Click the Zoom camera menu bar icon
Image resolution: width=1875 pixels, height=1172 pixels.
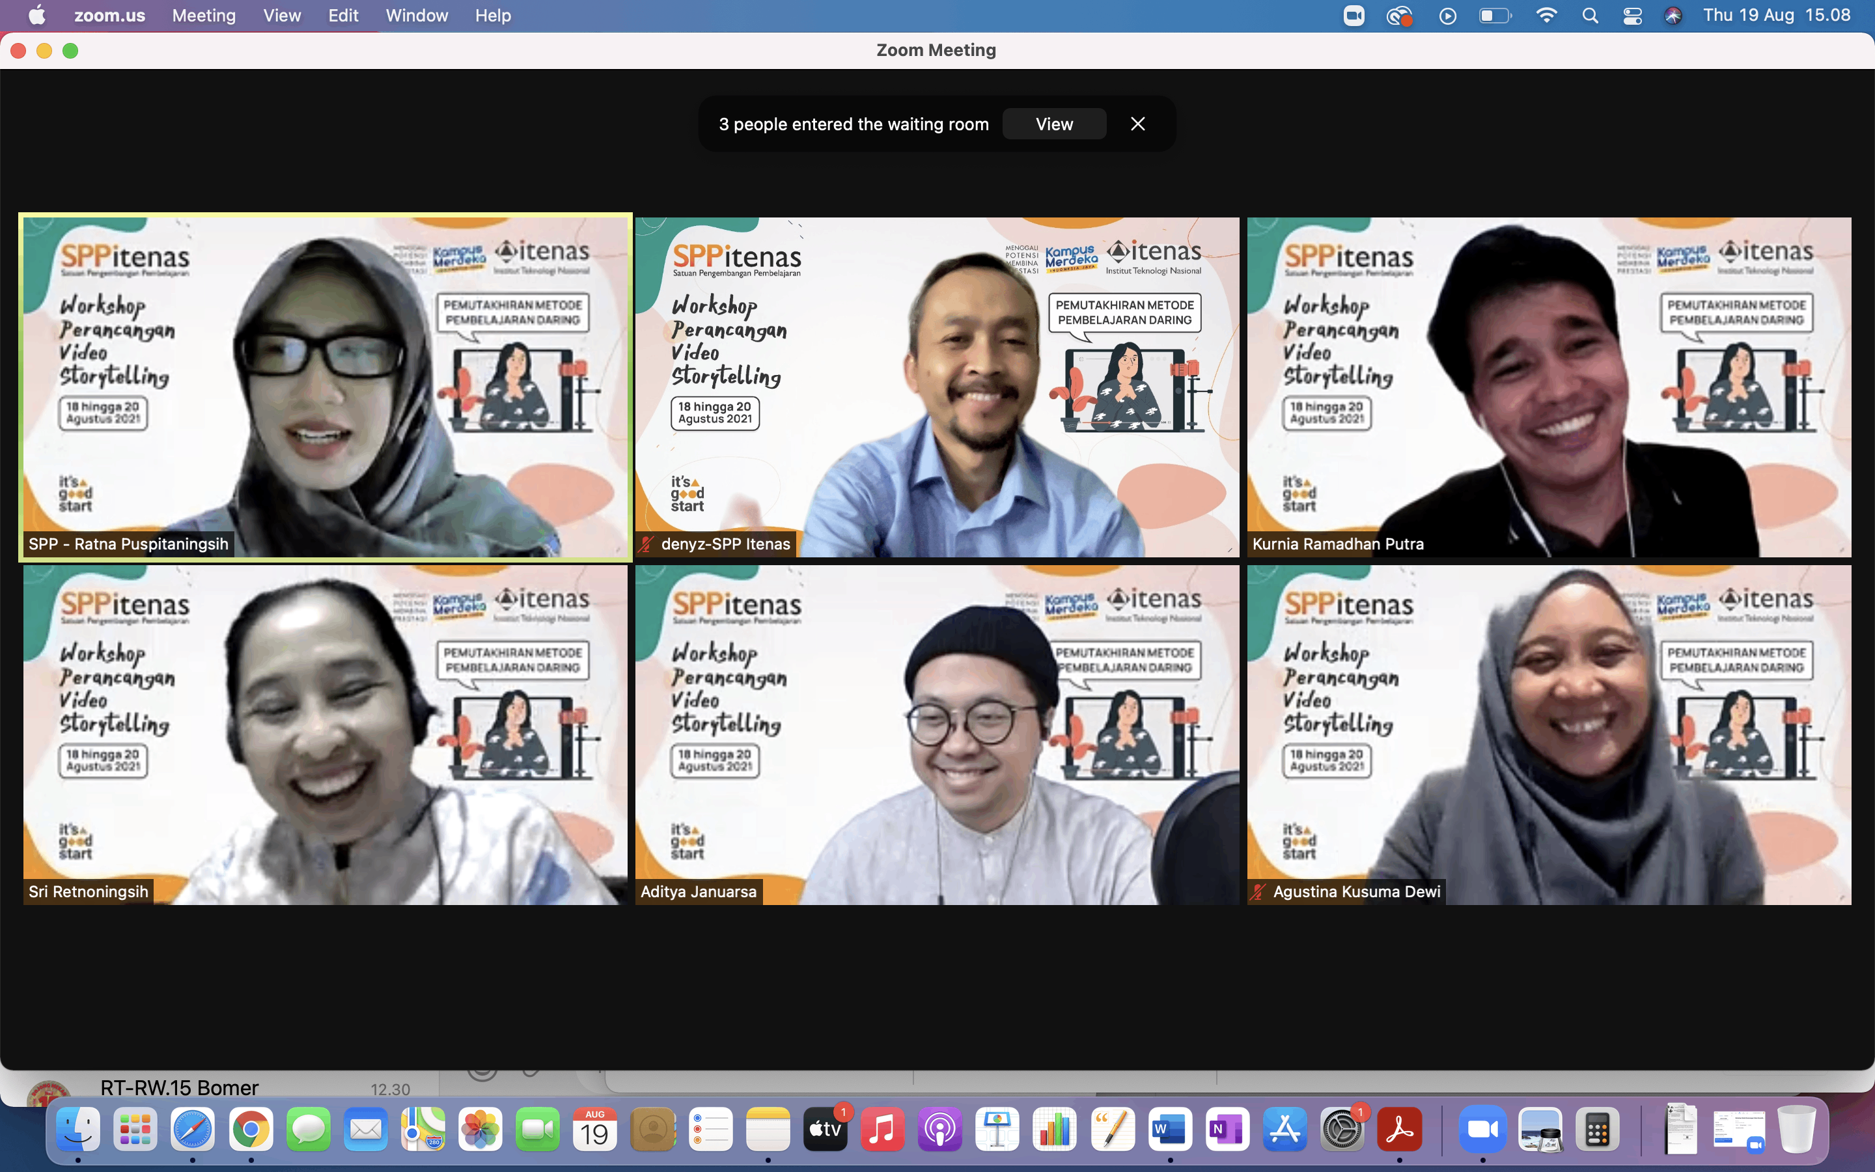(x=1354, y=16)
